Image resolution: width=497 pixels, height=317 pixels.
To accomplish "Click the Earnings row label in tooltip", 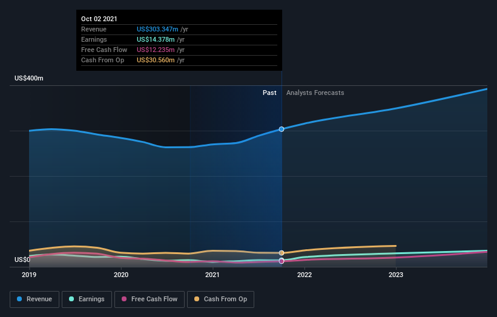I will point(94,39).
